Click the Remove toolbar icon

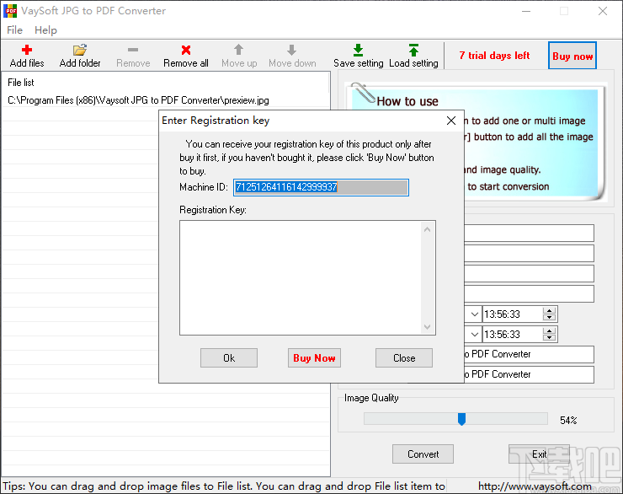coord(133,50)
